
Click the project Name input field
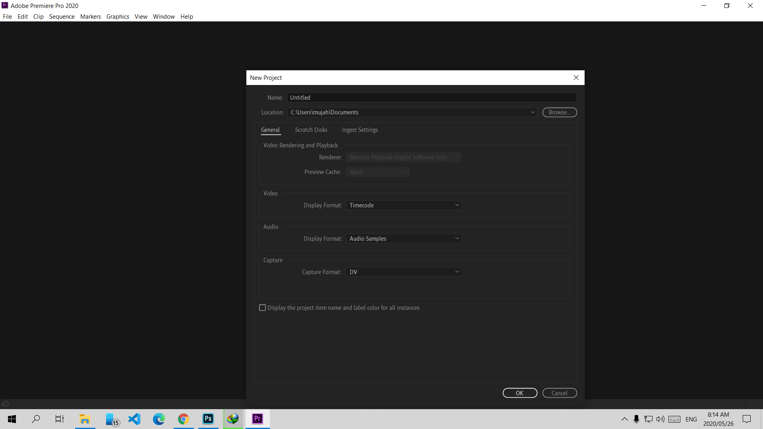click(x=431, y=98)
